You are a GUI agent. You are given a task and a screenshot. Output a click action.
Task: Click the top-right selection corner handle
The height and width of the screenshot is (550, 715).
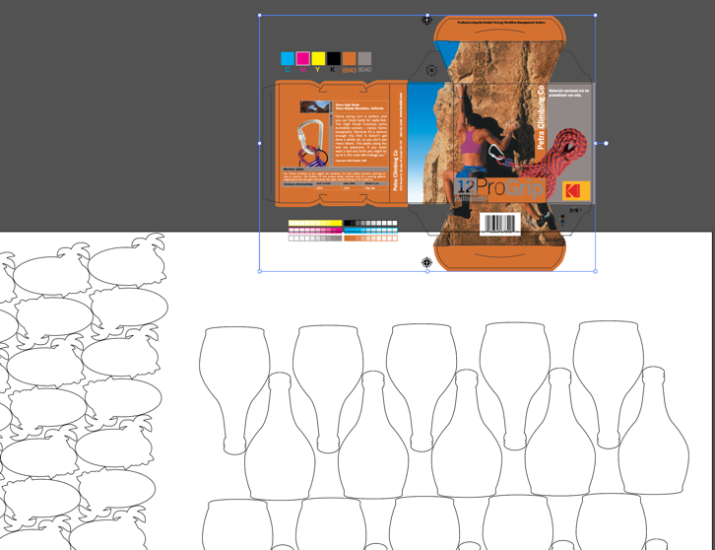[x=595, y=16]
